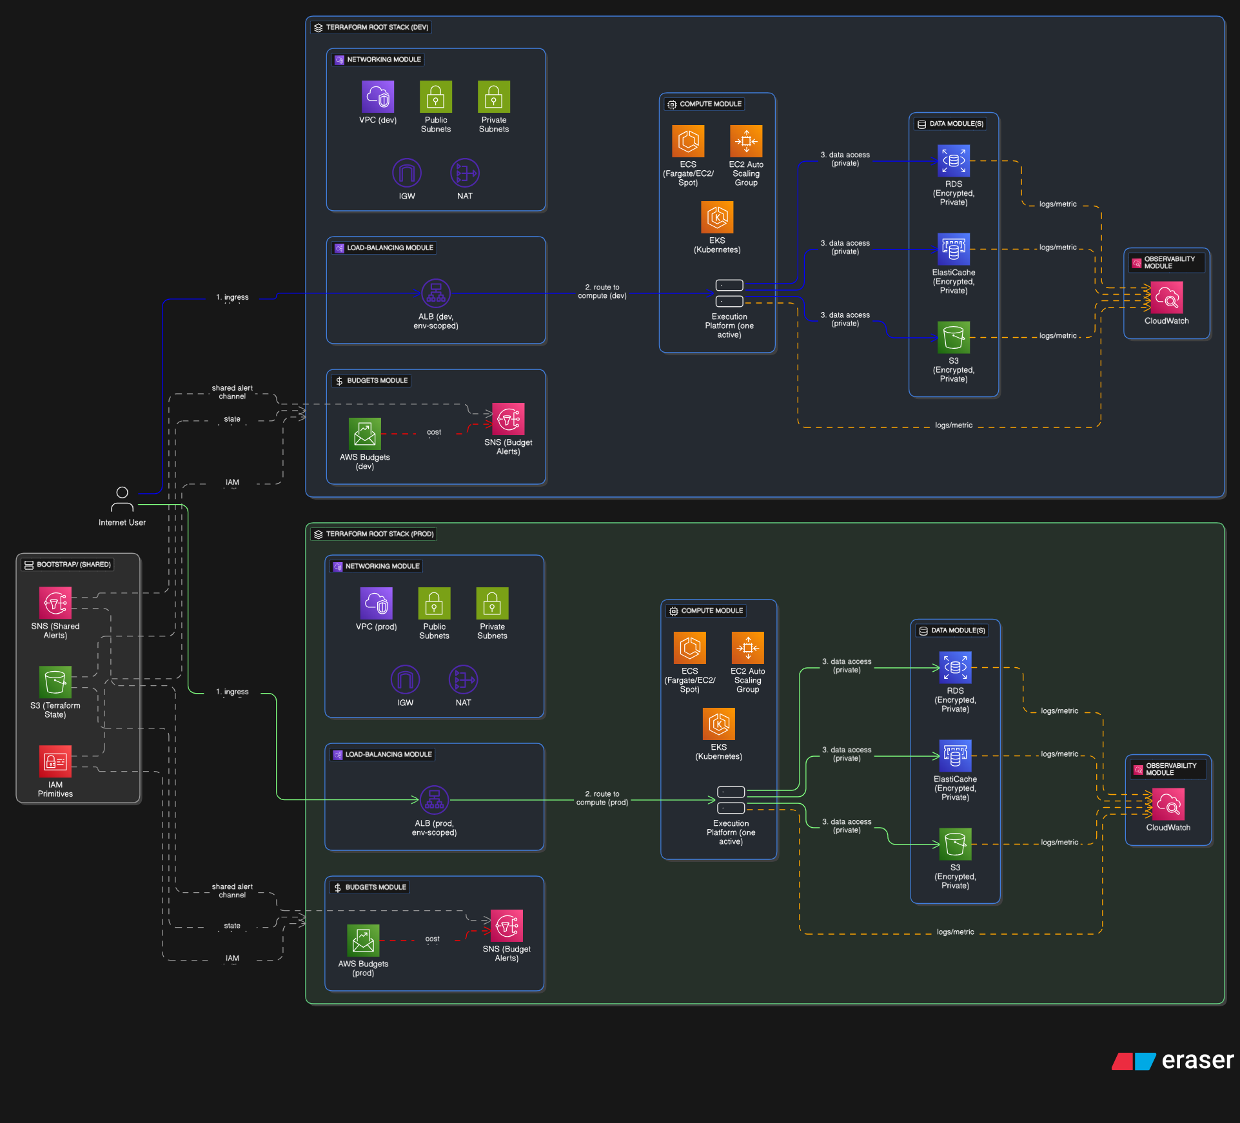This screenshot has height=1123, width=1240.
Task: Select the prod CloudWatch icon
Action: pyautogui.click(x=1168, y=804)
